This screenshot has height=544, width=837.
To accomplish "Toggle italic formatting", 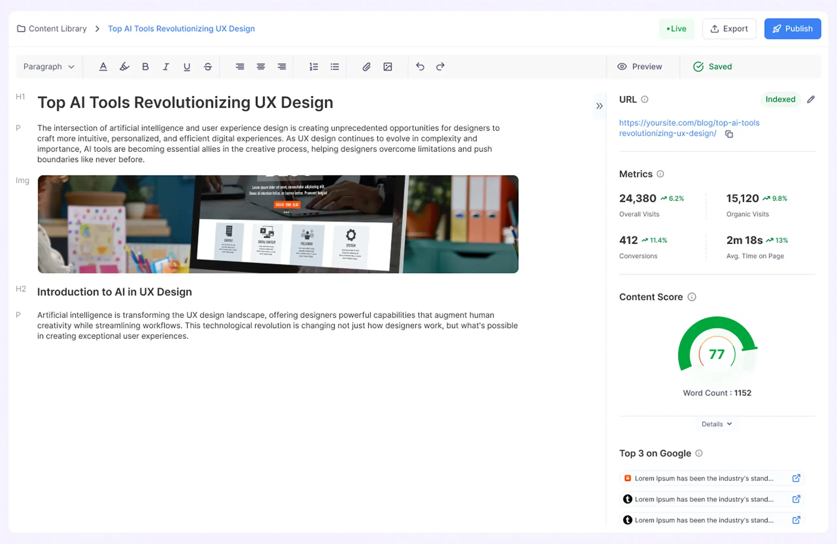I will click(166, 66).
